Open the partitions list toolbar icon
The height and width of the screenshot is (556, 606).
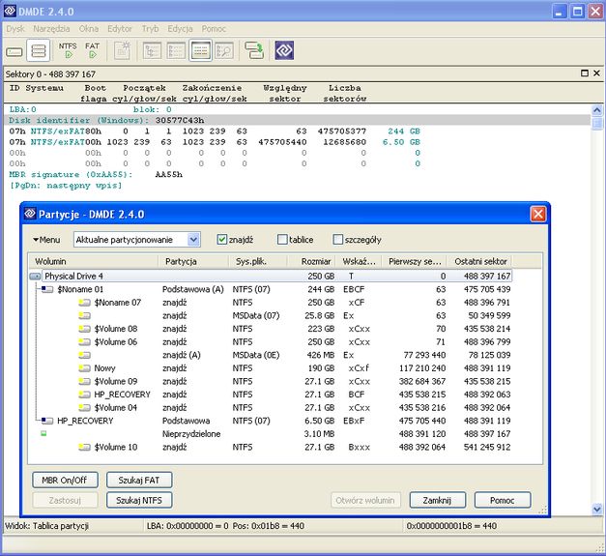(39, 50)
